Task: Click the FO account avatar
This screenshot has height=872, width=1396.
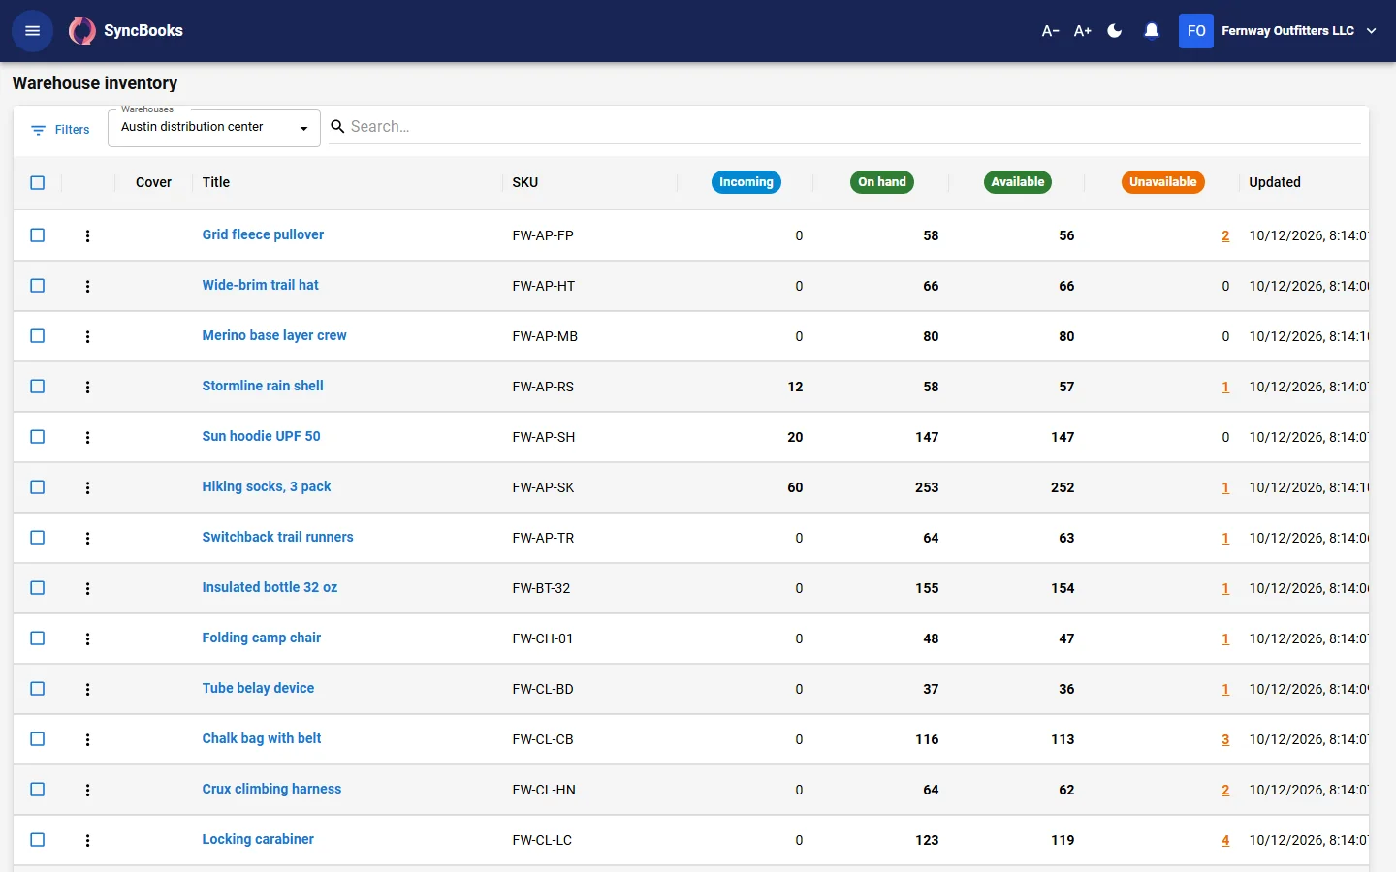Action: click(1196, 31)
